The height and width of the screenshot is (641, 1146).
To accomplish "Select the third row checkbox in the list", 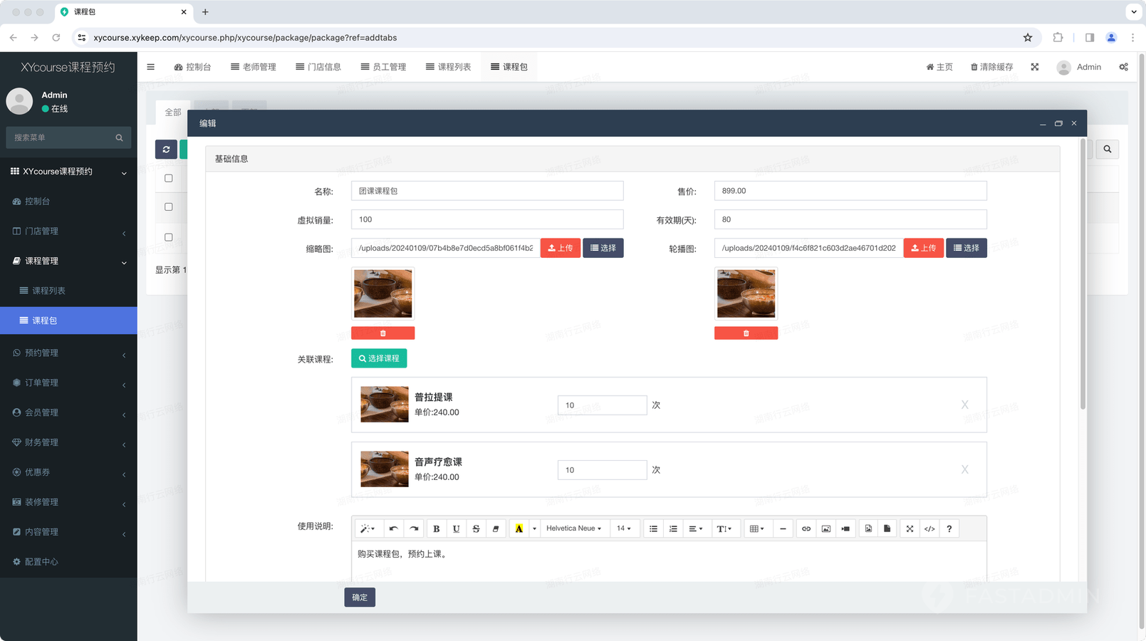I will click(169, 237).
